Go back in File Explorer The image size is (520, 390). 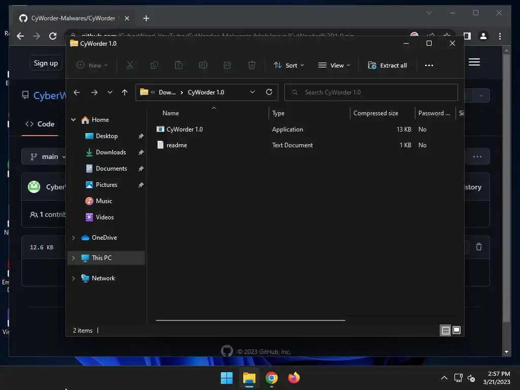pyautogui.click(x=77, y=92)
